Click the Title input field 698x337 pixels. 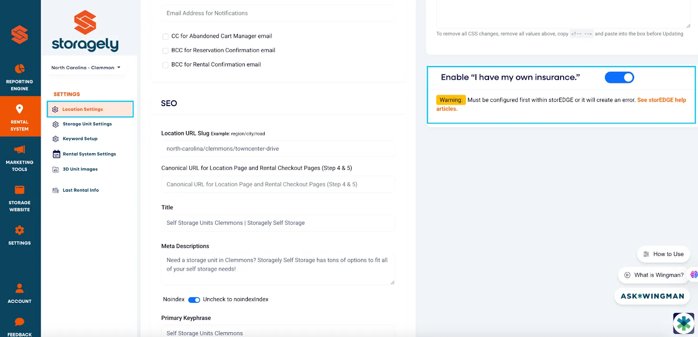click(278, 223)
